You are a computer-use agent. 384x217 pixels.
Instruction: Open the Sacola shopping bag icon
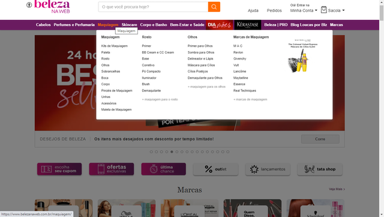coord(324,10)
